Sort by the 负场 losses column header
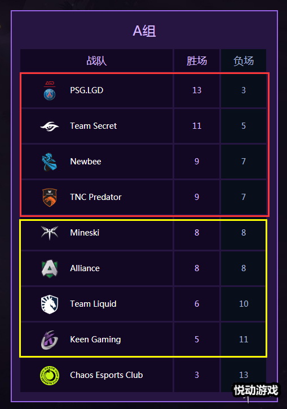The image size is (287, 409). click(x=244, y=61)
